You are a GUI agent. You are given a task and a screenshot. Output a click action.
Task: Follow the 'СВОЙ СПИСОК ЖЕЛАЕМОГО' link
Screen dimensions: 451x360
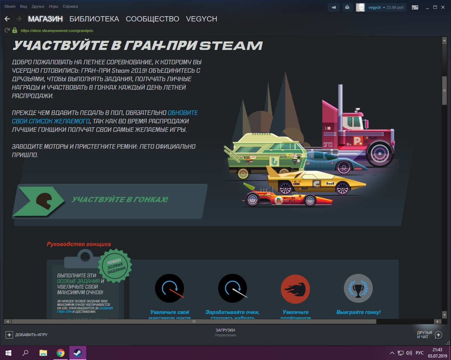51,121
